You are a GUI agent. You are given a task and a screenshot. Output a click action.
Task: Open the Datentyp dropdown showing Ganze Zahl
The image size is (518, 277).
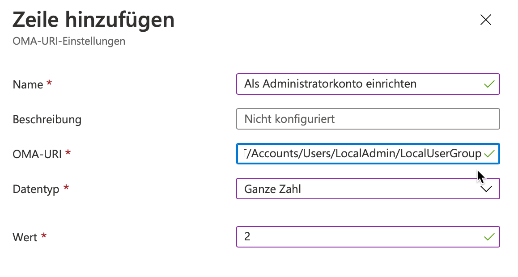[358, 189]
